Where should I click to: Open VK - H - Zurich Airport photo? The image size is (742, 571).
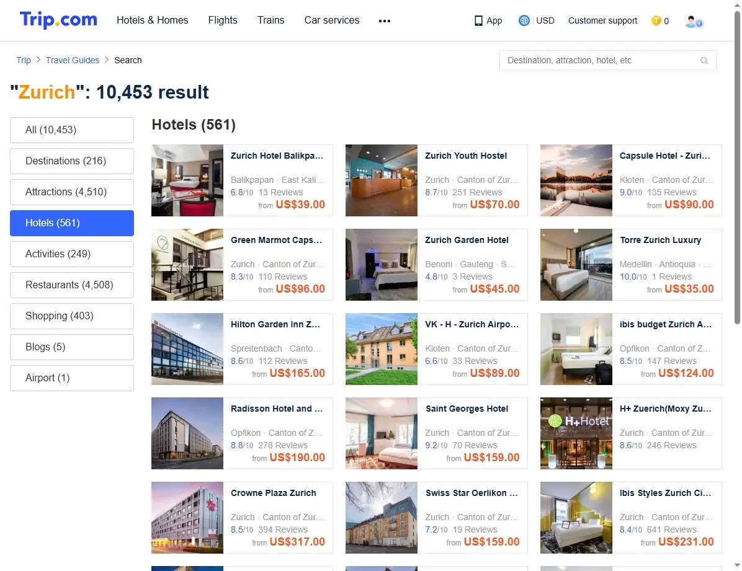point(382,348)
